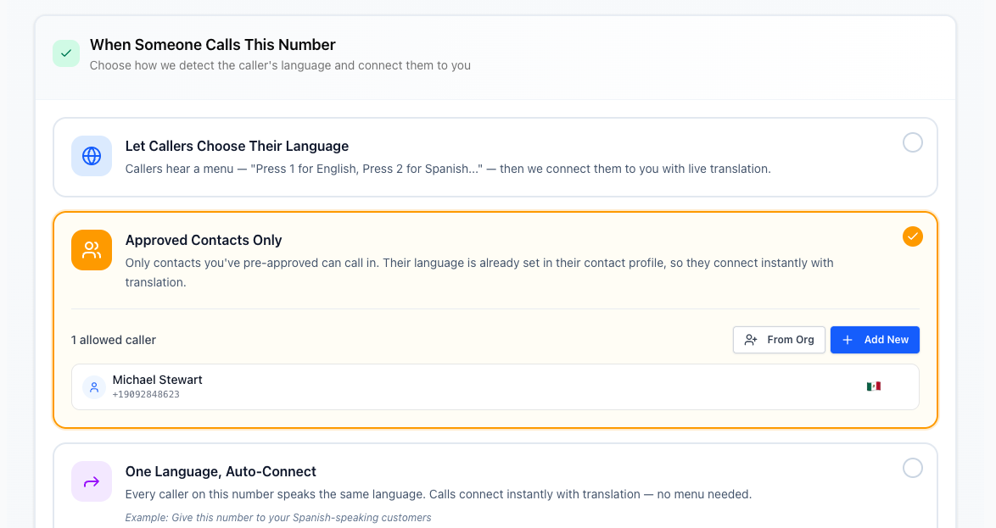Click the Let Callers Choose Their Language title

click(237, 146)
